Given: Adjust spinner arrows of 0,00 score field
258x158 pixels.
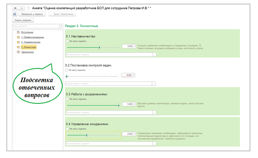Looking at the screenshot, I should (x=133, y=75).
